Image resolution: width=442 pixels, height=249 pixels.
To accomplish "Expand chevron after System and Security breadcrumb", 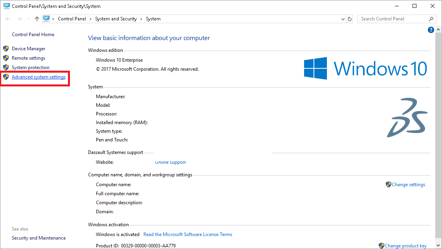I will click(141, 19).
